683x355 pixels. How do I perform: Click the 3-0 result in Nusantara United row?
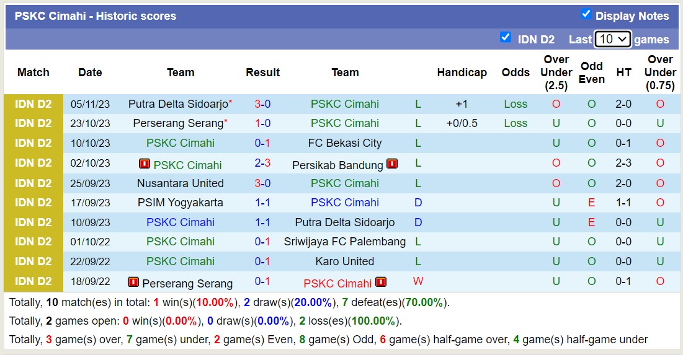click(262, 183)
